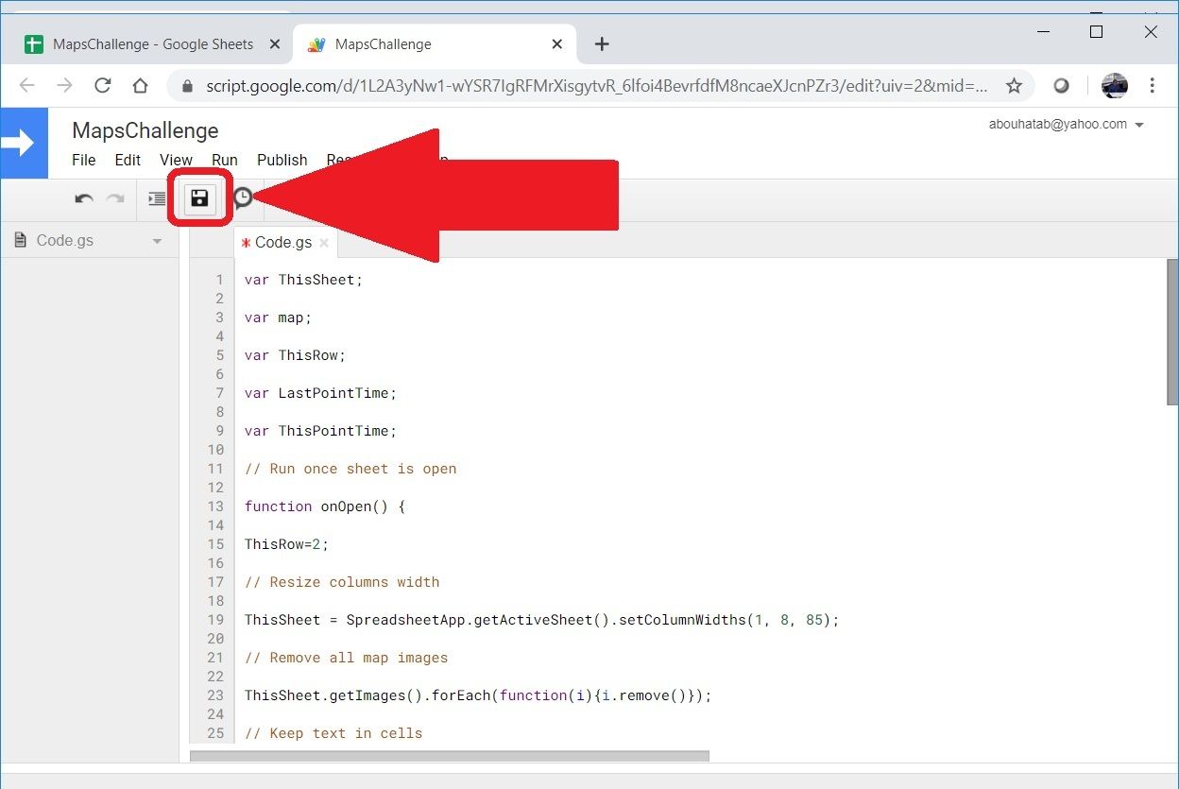This screenshot has width=1179, height=789.
Task: Click the line 'var LastPointTime;'
Action: (x=320, y=393)
